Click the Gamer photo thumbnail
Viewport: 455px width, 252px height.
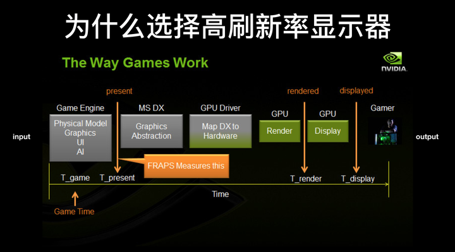click(x=385, y=131)
